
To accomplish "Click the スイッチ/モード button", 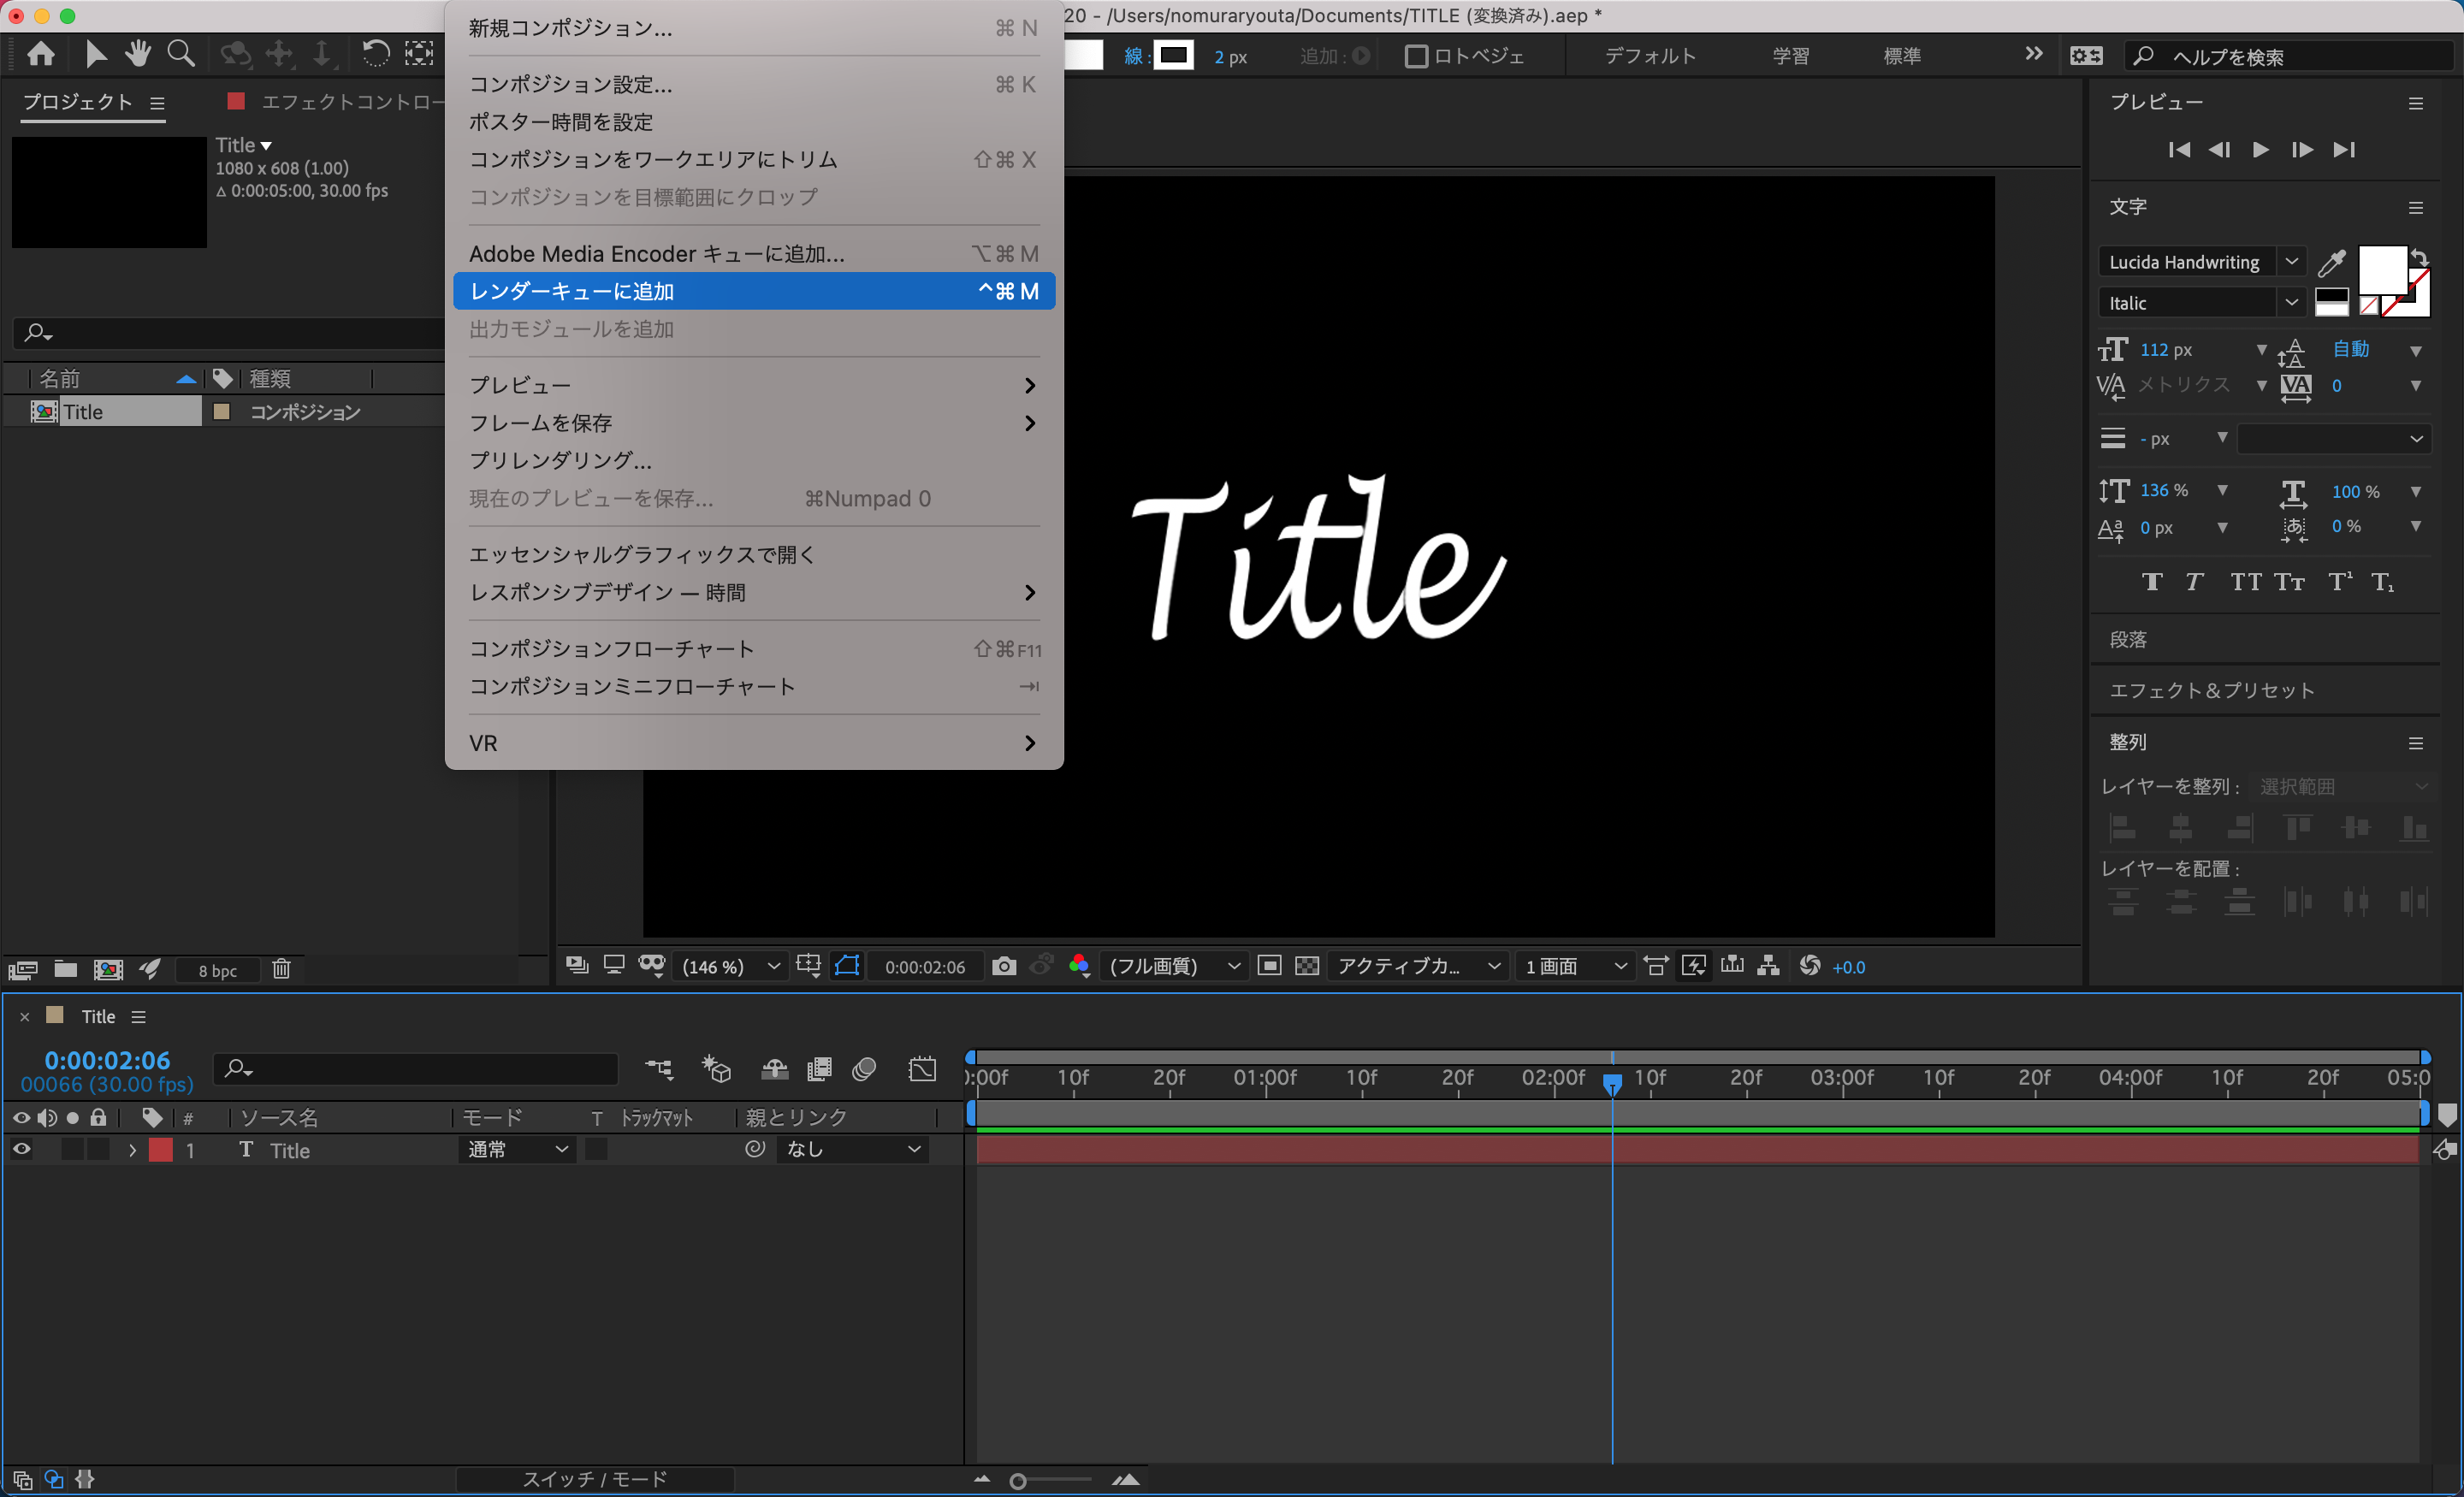I will click(595, 1479).
